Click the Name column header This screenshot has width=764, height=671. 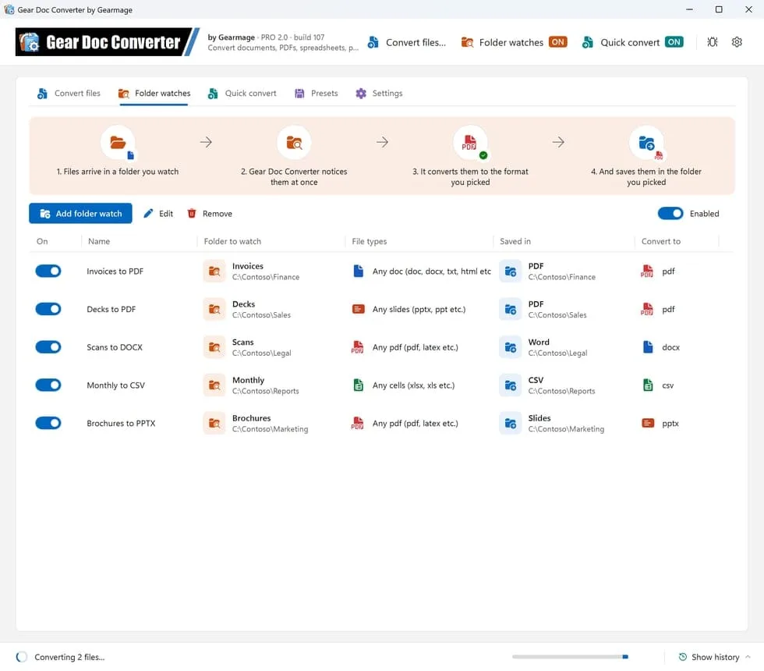tap(99, 241)
